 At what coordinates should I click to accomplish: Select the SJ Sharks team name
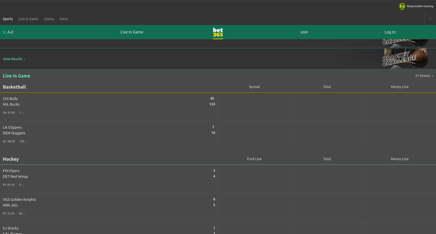click(11, 228)
